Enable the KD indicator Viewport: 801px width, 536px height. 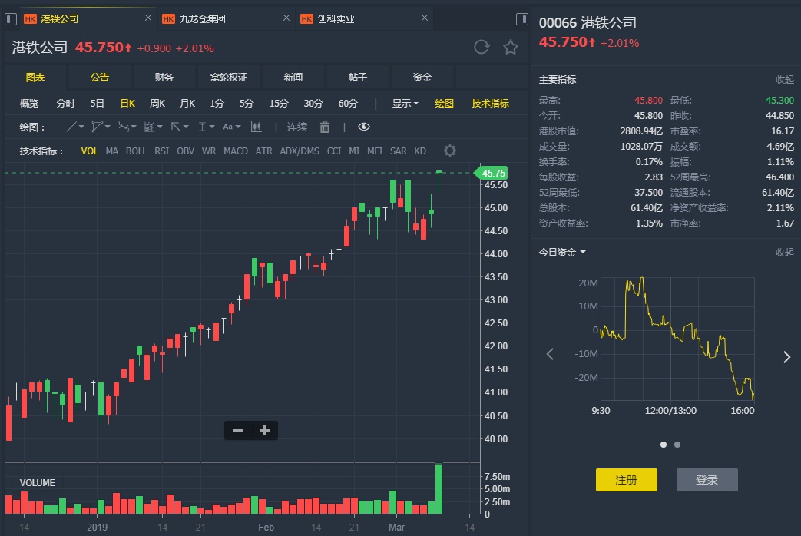pos(420,151)
